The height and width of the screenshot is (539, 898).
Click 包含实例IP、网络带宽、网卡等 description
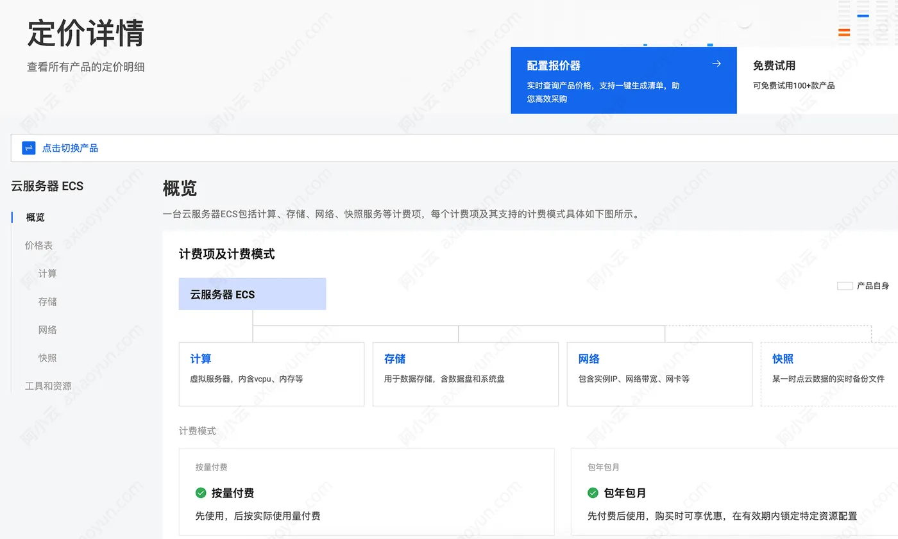tap(634, 379)
